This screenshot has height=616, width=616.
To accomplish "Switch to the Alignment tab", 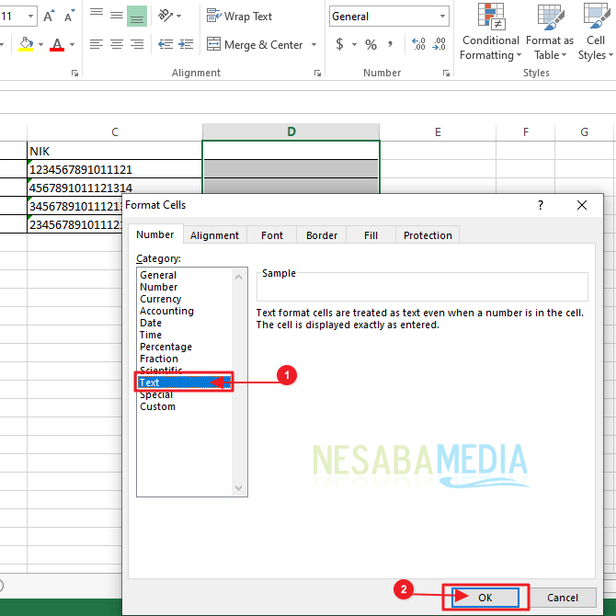I will coord(214,235).
